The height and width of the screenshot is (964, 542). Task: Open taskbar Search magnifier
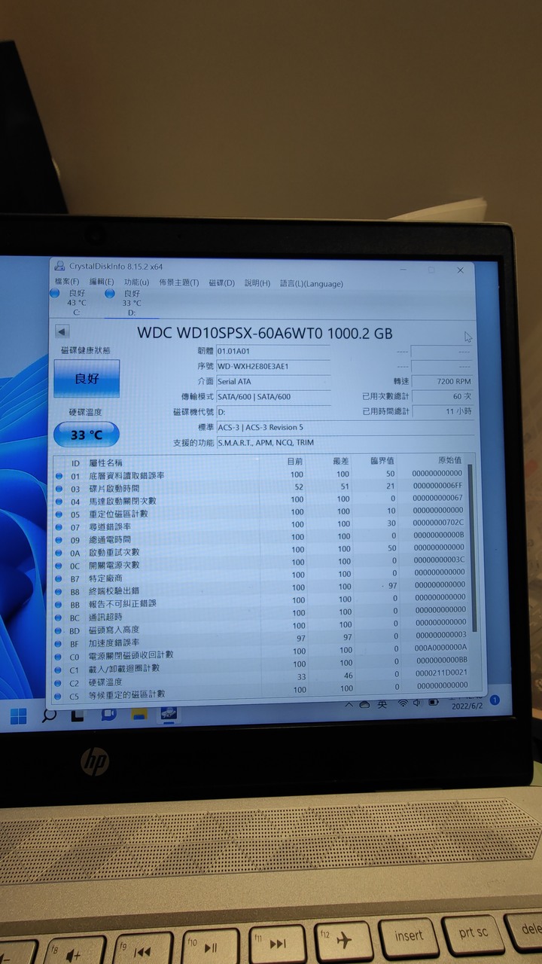(x=49, y=715)
